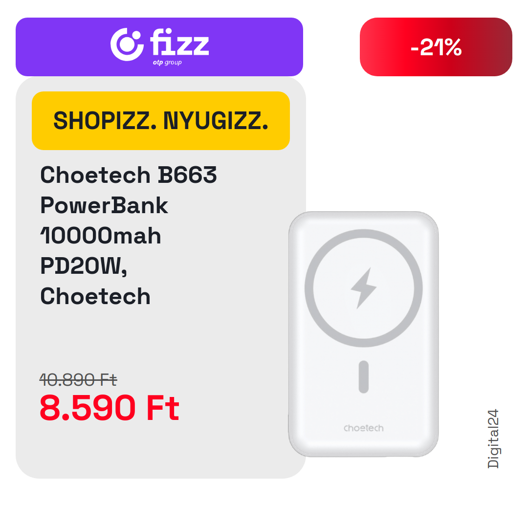Click the gray product info card background
528x528 pixels.
[161, 278]
